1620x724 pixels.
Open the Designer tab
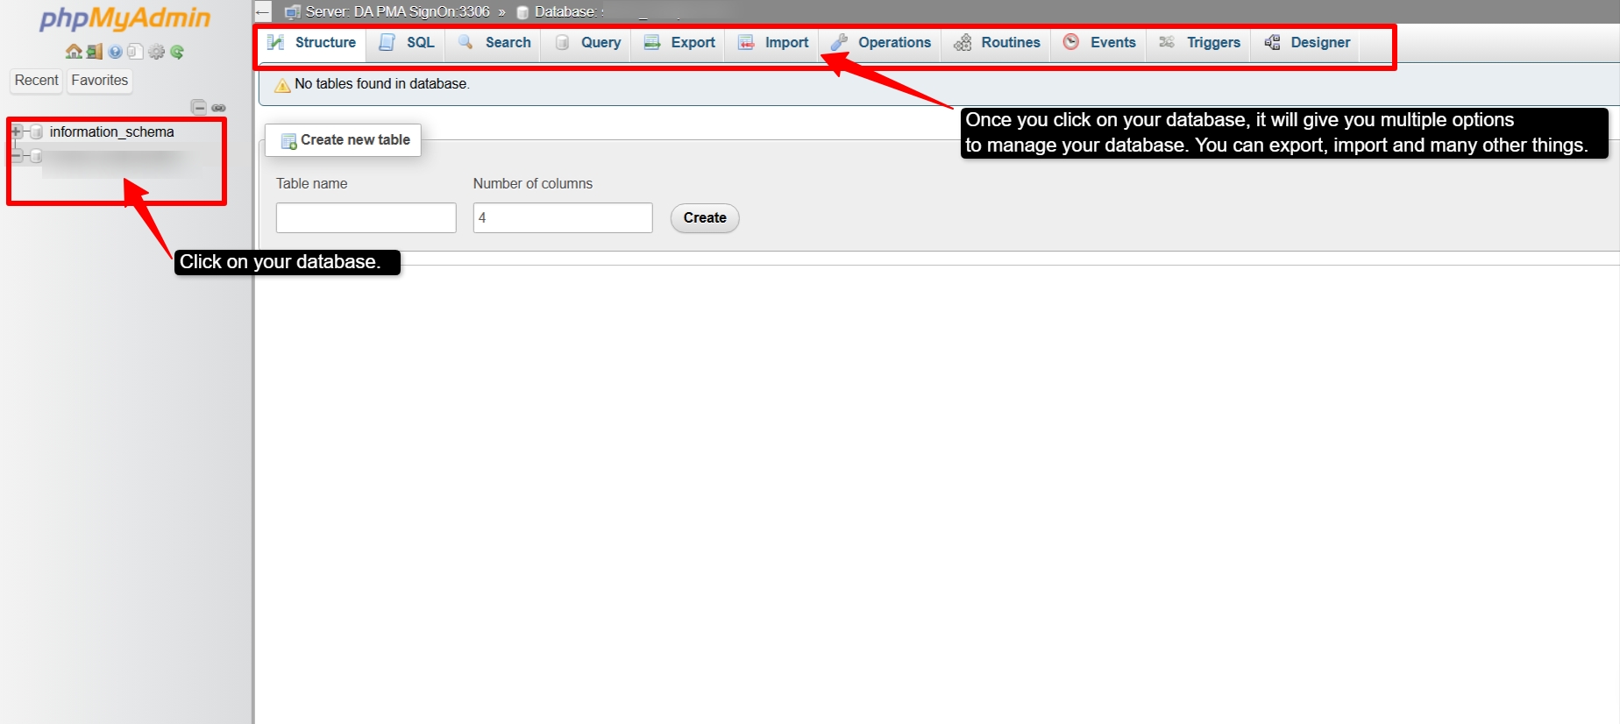1307,43
